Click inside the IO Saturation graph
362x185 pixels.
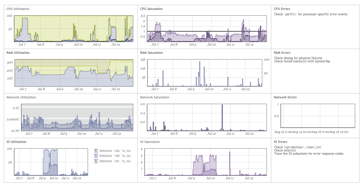pyautogui.click(x=207, y=162)
